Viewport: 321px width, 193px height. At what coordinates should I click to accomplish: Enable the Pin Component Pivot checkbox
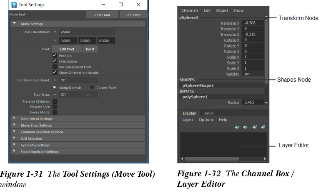tap(55, 67)
